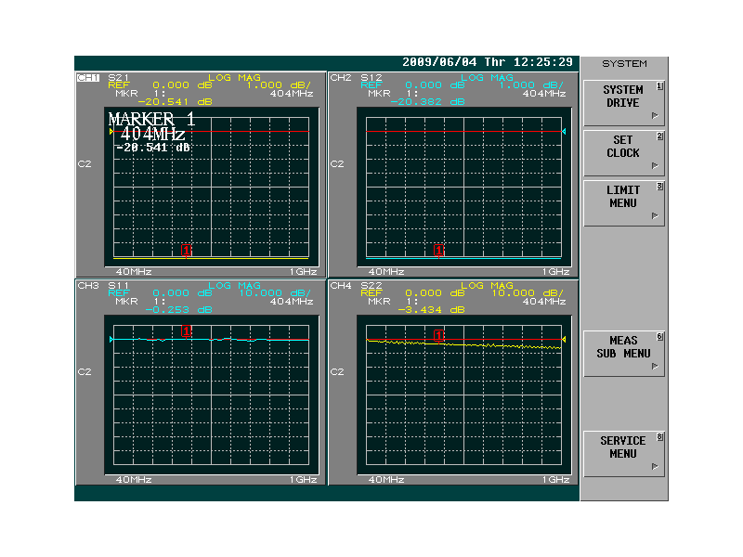
Task: Open the SERVICE MENU softkey
Action: [x=623, y=454]
